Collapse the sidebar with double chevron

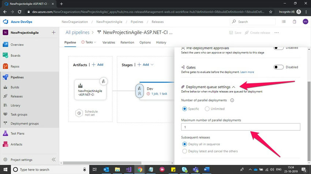[53, 159]
